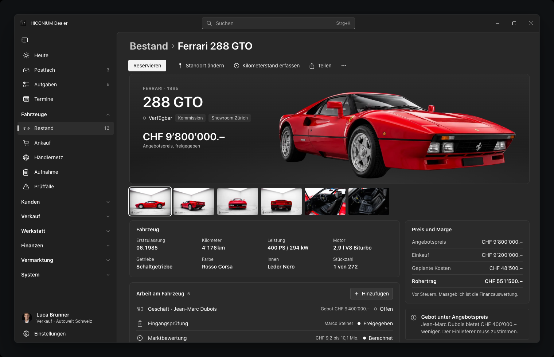Select the rear view car thumbnail
This screenshot has height=357, width=554.
pyautogui.click(x=281, y=201)
